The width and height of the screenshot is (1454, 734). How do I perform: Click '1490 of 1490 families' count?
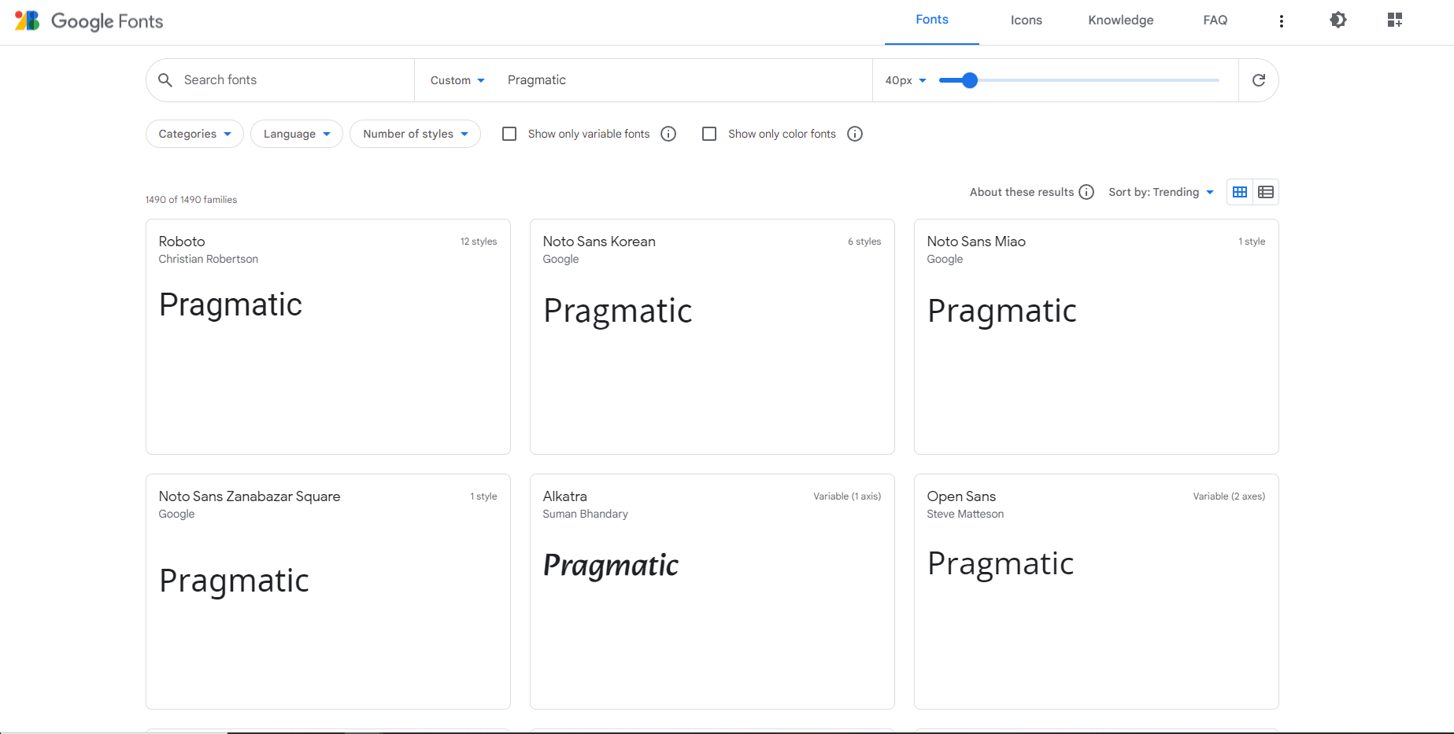click(191, 200)
